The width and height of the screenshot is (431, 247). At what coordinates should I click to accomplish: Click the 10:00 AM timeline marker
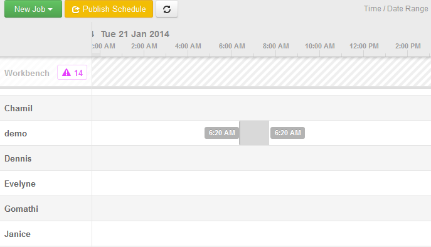pyautogui.click(x=320, y=46)
